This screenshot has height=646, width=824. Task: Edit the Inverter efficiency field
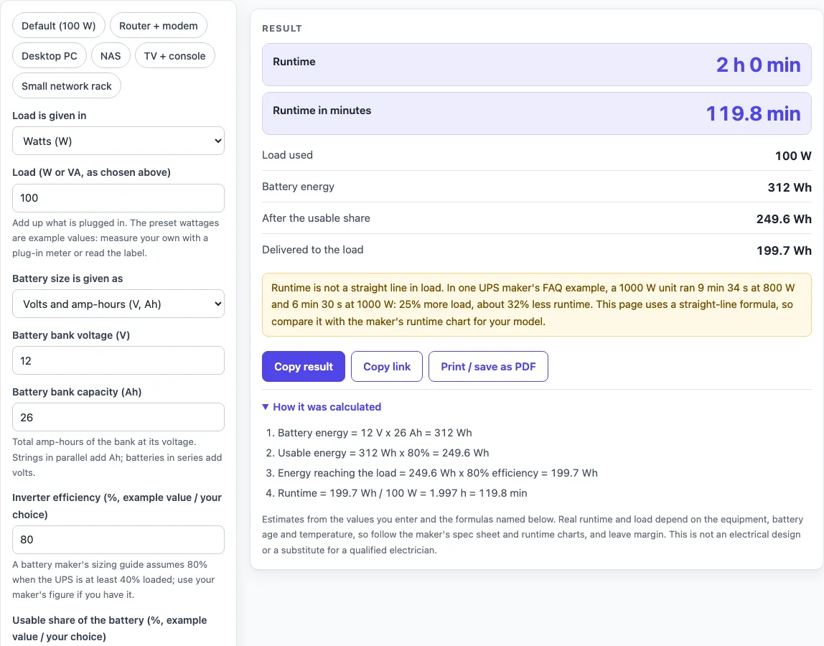[x=118, y=540]
